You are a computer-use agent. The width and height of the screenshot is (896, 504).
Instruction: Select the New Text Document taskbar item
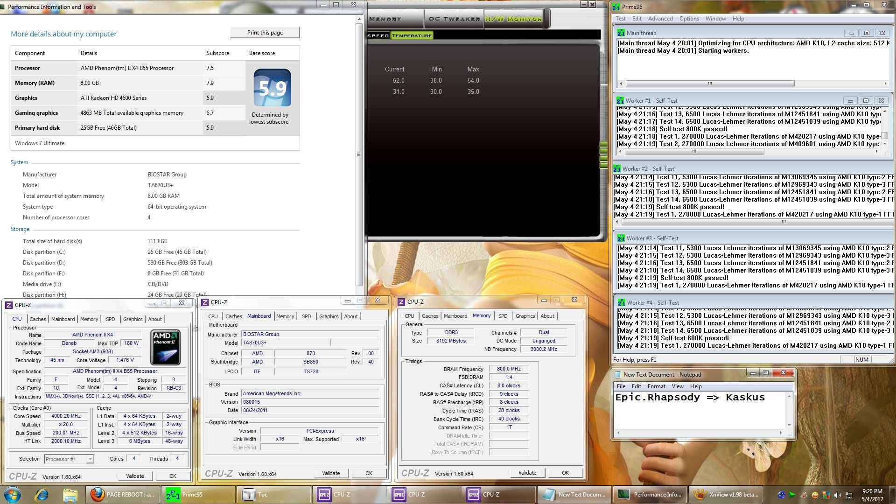[x=574, y=495]
